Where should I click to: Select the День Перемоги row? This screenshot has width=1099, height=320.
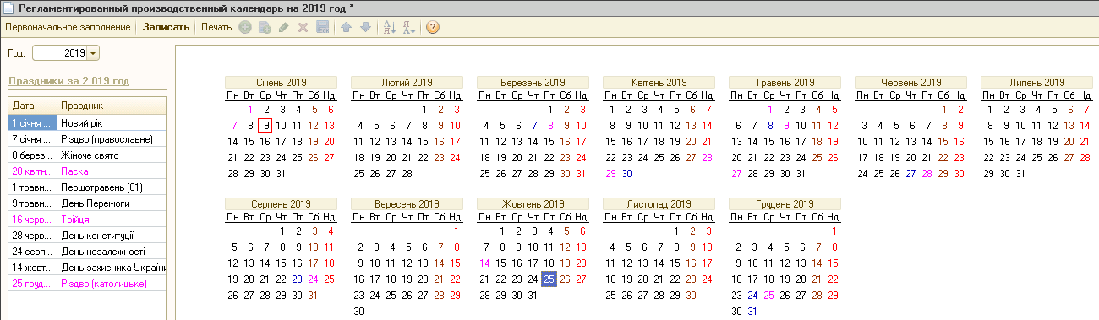[x=87, y=203]
